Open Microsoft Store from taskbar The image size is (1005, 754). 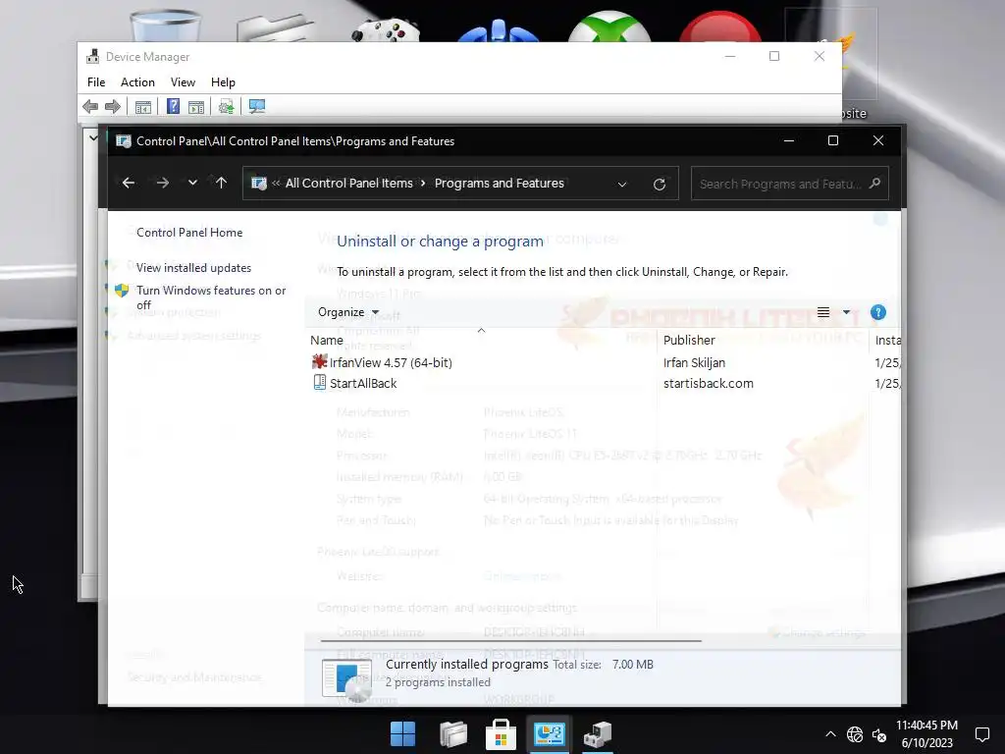tap(501, 734)
